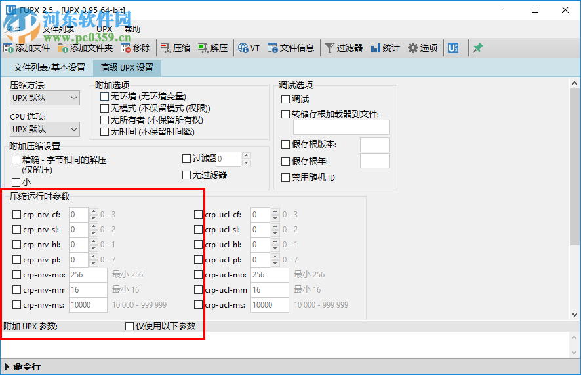Click the 移除 (remove) toolbar icon
The width and height of the screenshot is (581, 375).
click(126, 48)
